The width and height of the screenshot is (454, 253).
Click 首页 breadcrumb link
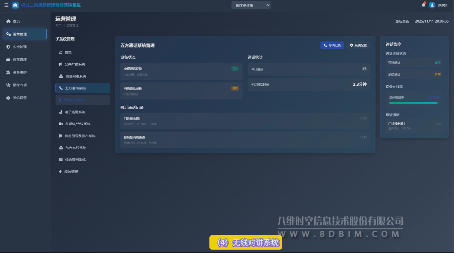58,25
